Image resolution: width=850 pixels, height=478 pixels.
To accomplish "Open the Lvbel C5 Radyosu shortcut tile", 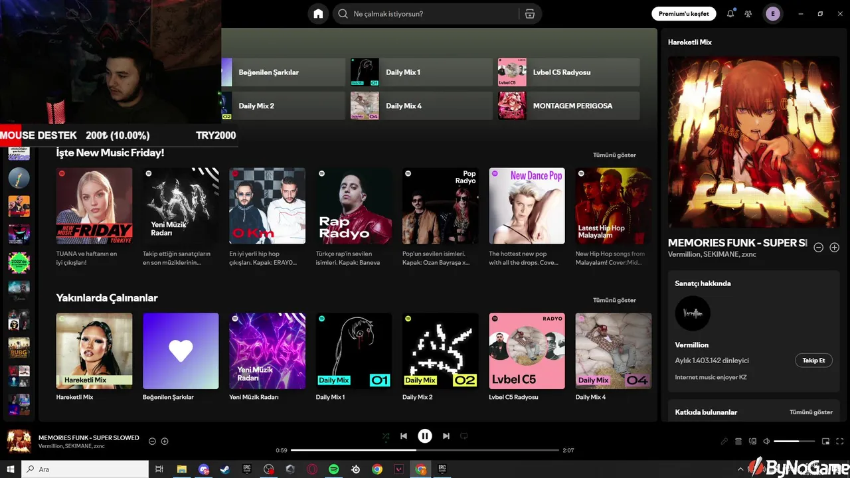I will click(x=568, y=72).
